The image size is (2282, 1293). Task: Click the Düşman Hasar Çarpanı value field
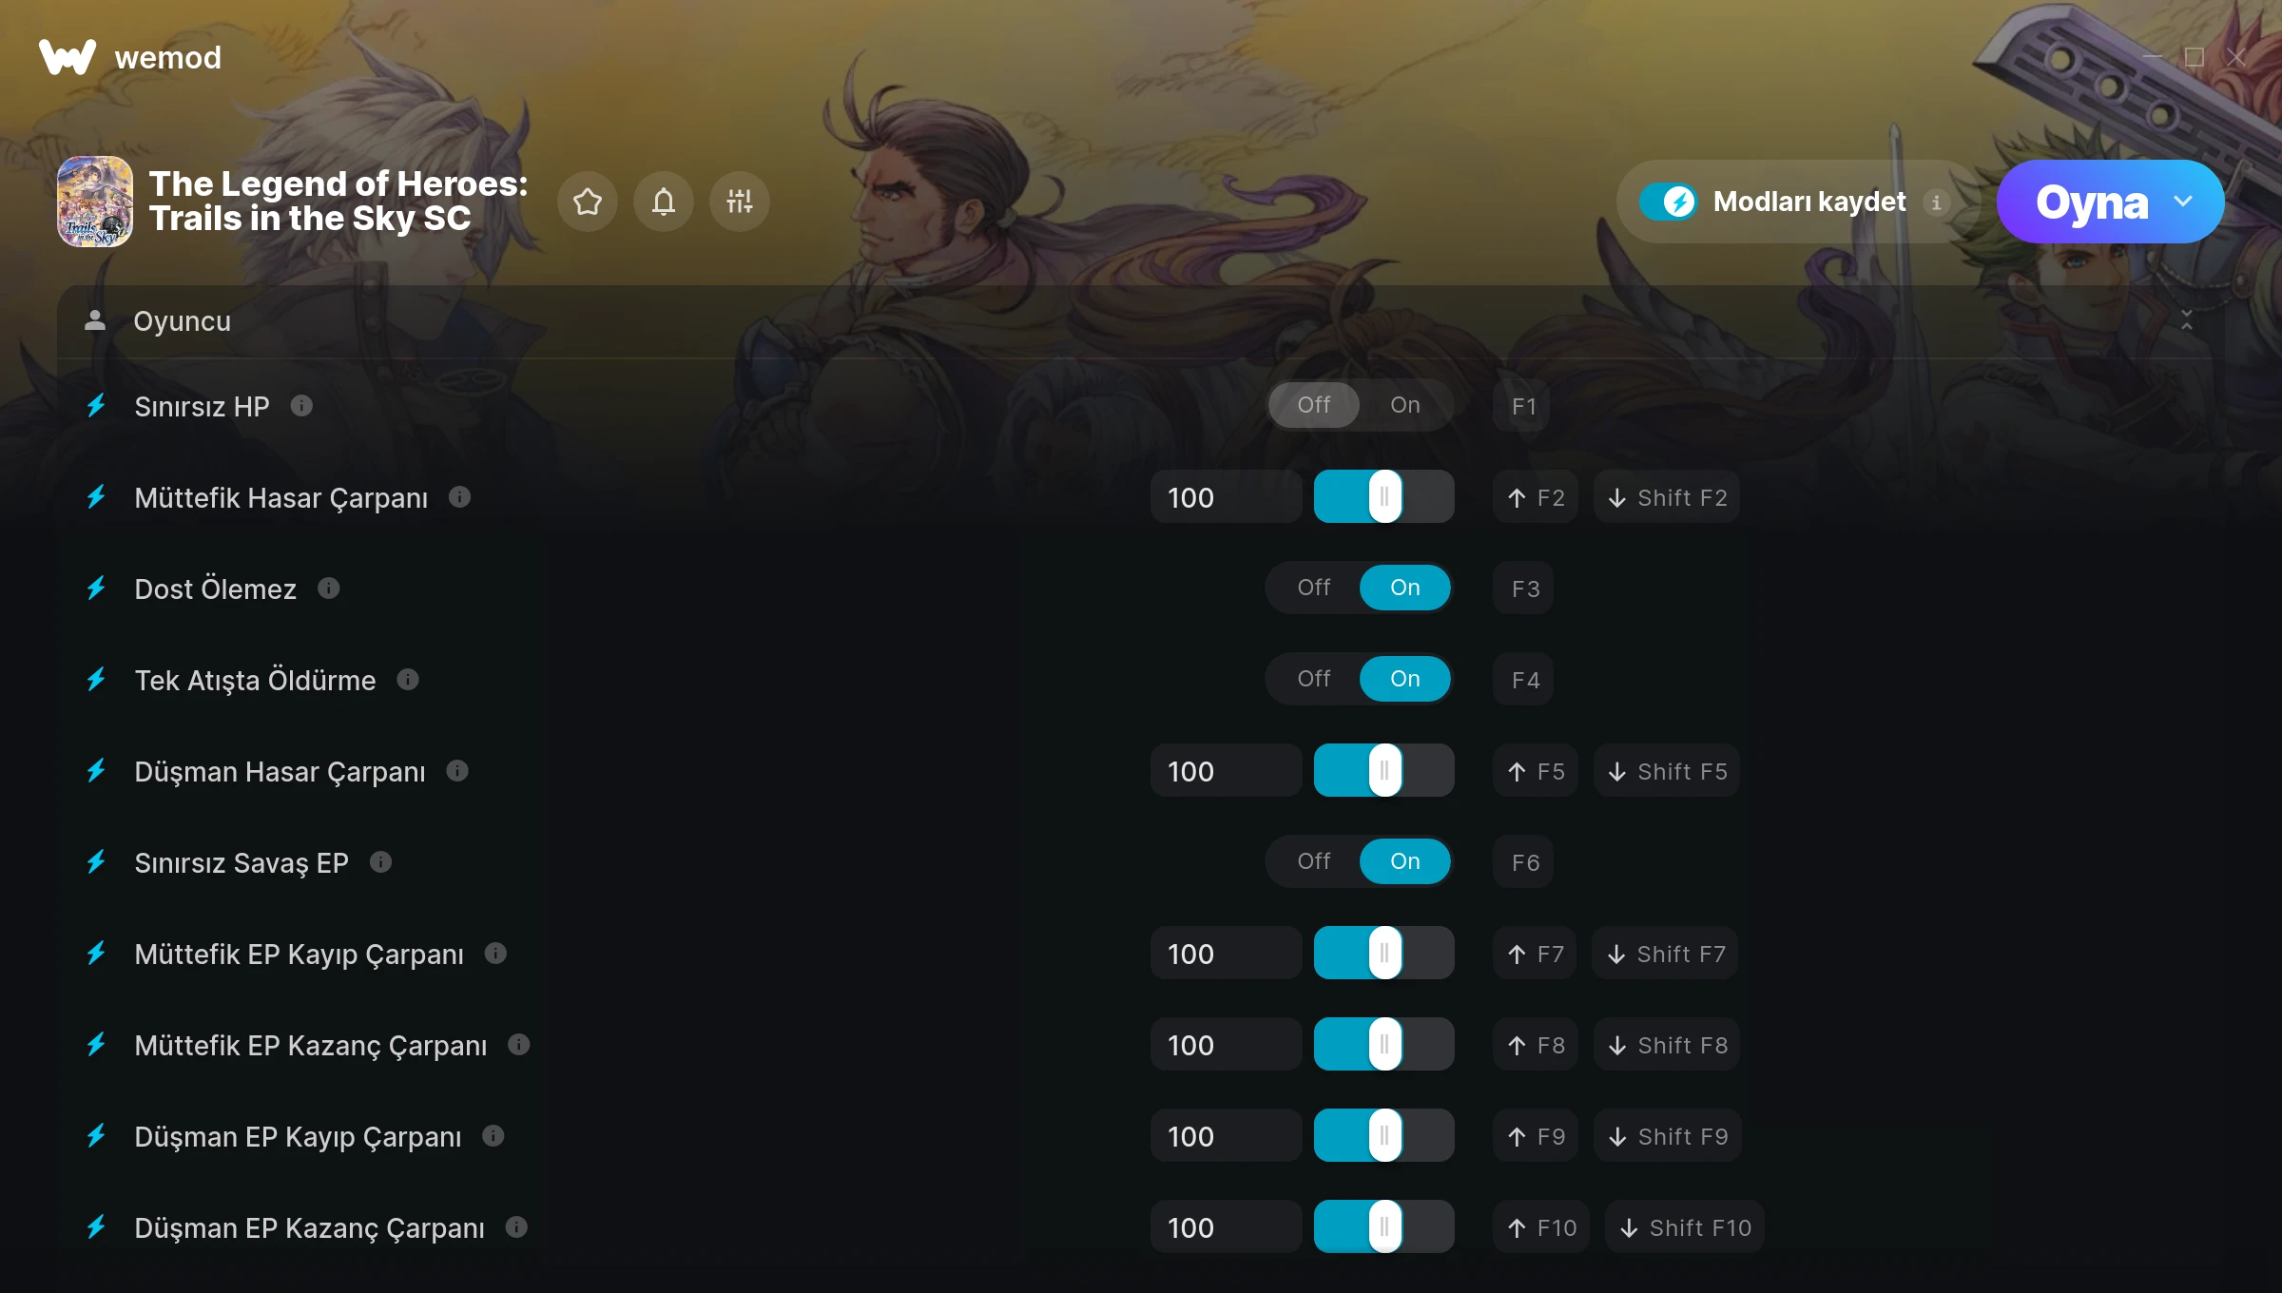(x=1226, y=771)
